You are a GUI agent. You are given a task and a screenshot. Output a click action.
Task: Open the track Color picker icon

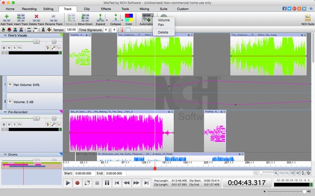(x=129, y=18)
